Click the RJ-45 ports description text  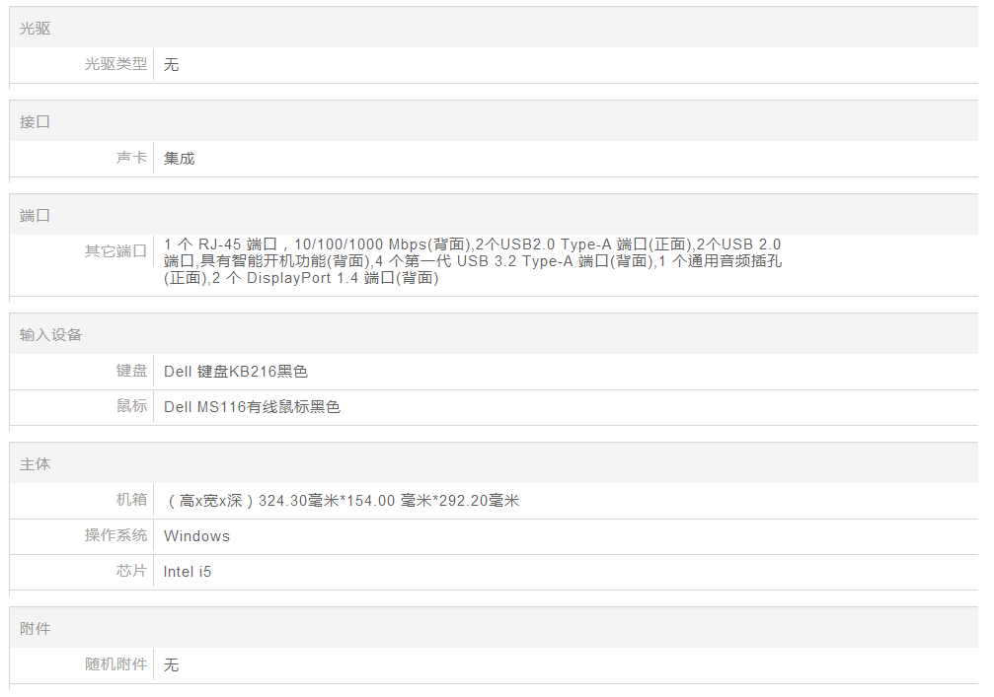(473, 261)
